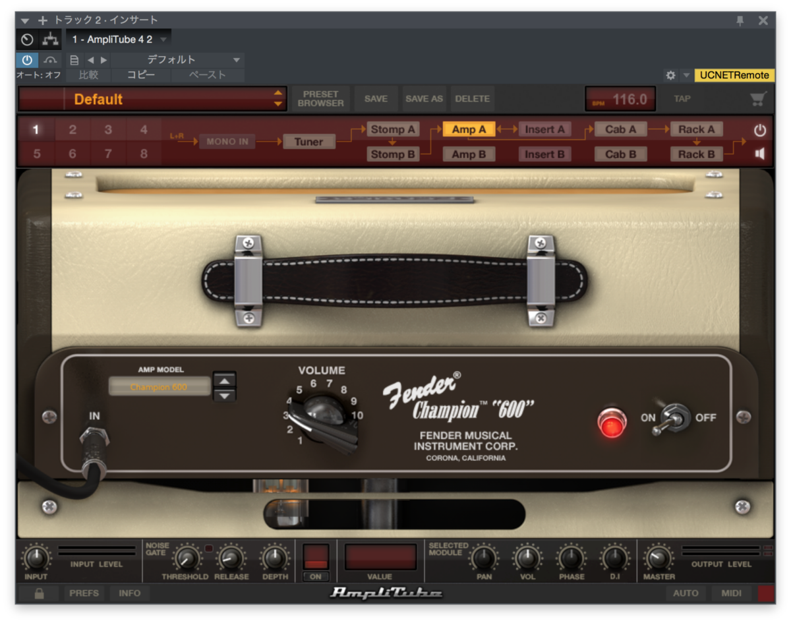Click the 比較 (compare) button

(88, 75)
